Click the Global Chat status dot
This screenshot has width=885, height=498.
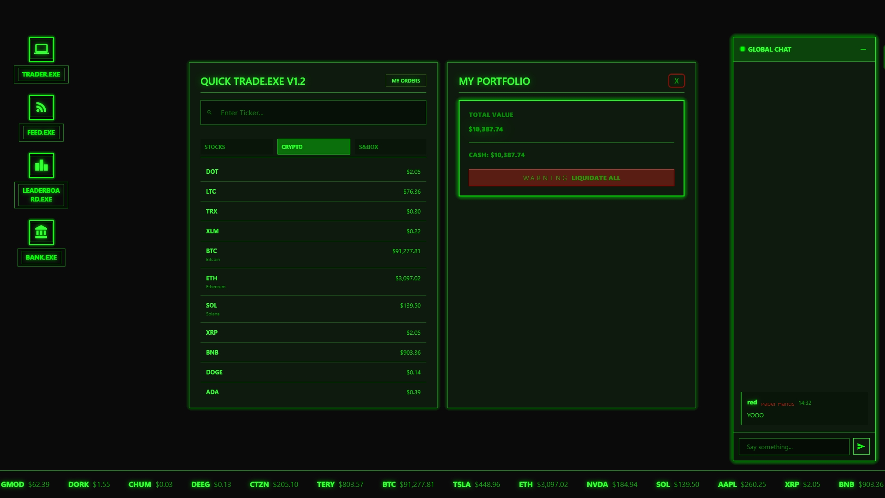pyautogui.click(x=742, y=49)
